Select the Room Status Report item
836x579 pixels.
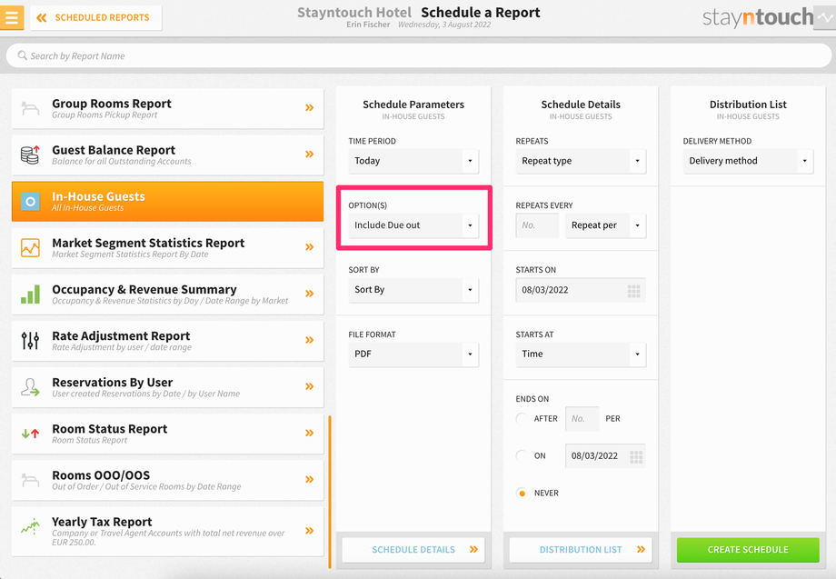click(167, 433)
